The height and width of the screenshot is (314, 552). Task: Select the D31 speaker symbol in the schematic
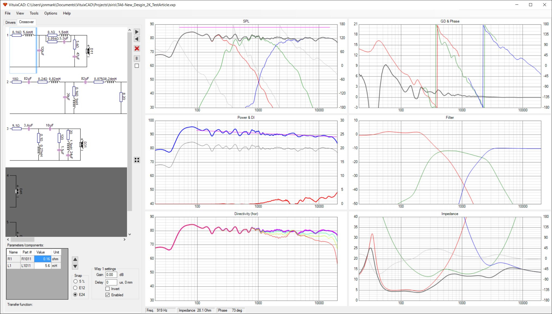(82, 145)
